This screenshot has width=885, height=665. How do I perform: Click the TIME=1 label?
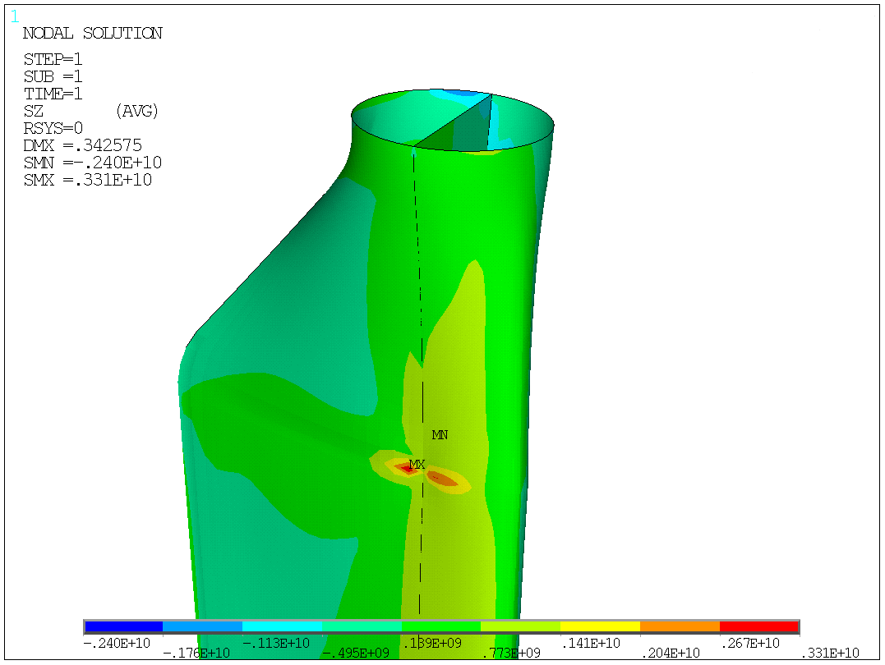tap(53, 94)
